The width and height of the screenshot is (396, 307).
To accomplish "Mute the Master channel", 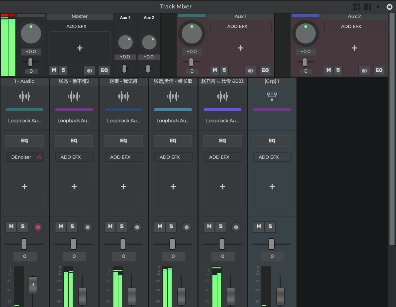I will pyautogui.click(x=54, y=70).
